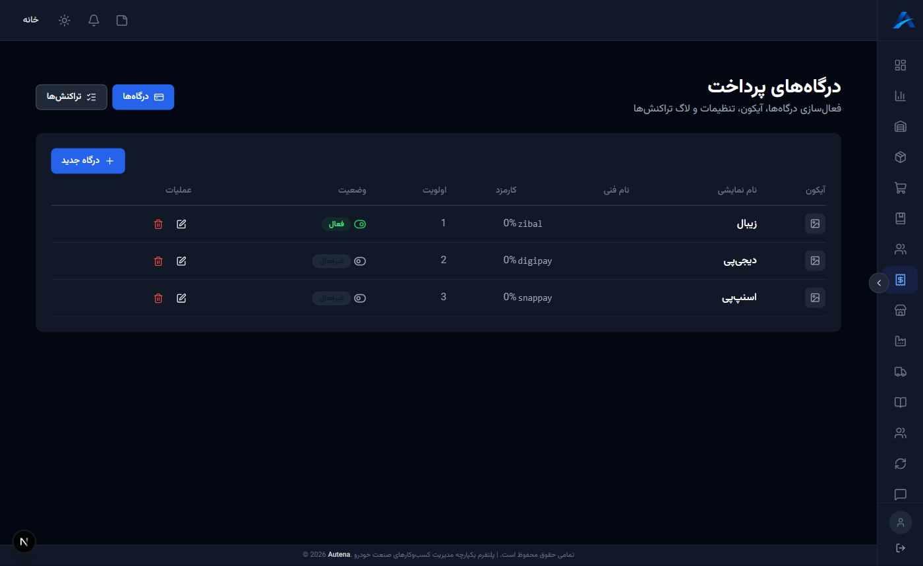This screenshot has height=566, width=923.
Task: Open the bar chart reports sidebar icon
Action: click(900, 96)
